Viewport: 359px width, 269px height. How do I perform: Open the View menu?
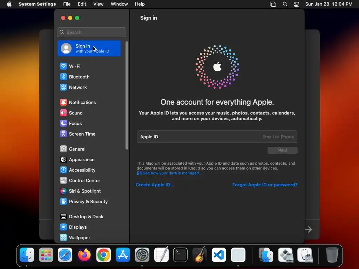click(98, 4)
